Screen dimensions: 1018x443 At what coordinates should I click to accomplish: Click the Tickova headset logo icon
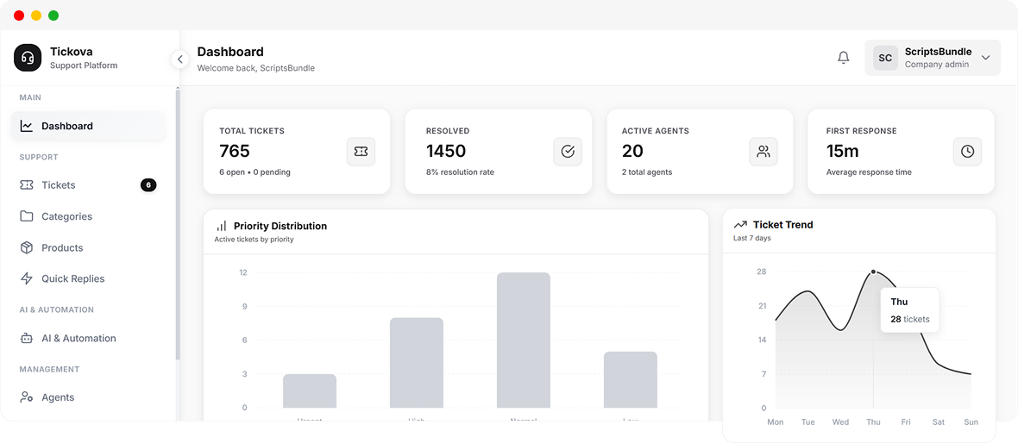click(28, 58)
